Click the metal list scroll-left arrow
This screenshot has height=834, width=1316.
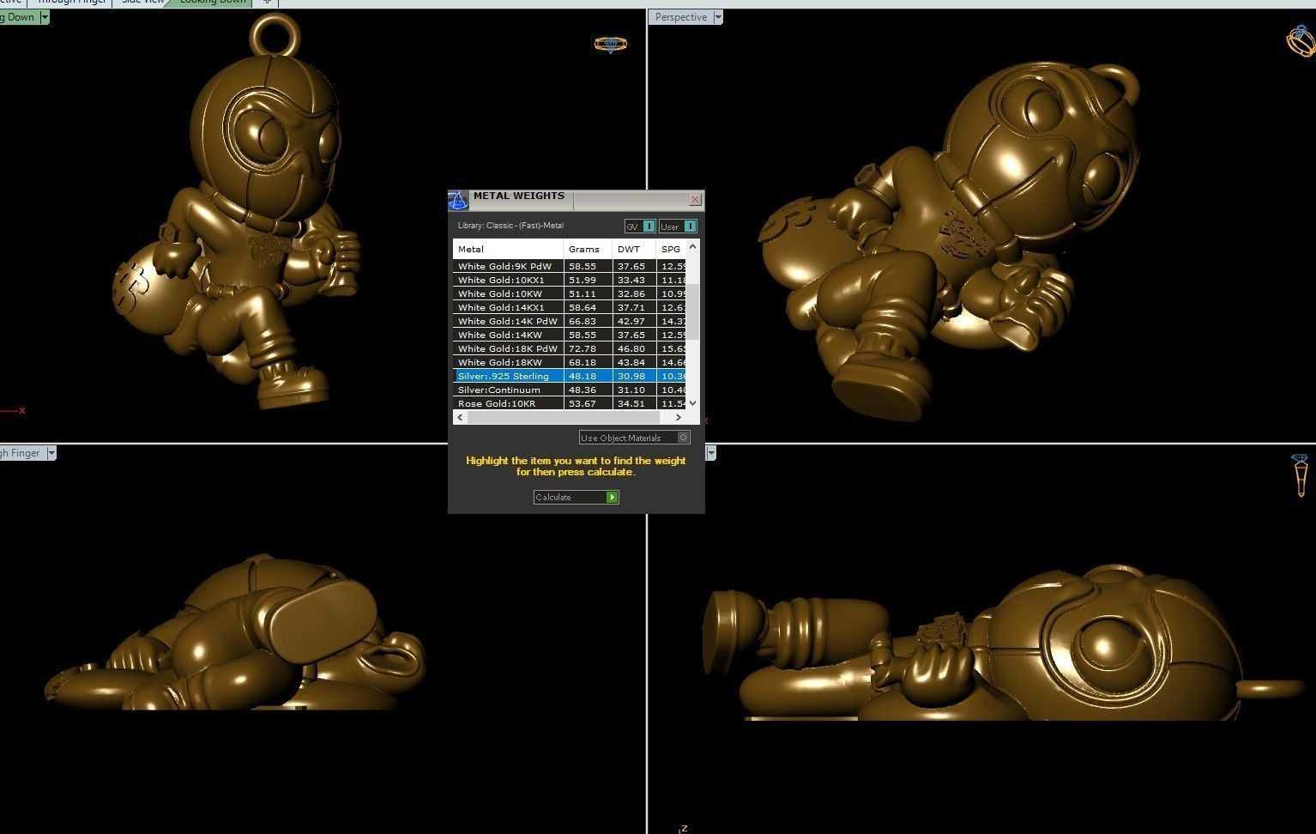tap(460, 417)
